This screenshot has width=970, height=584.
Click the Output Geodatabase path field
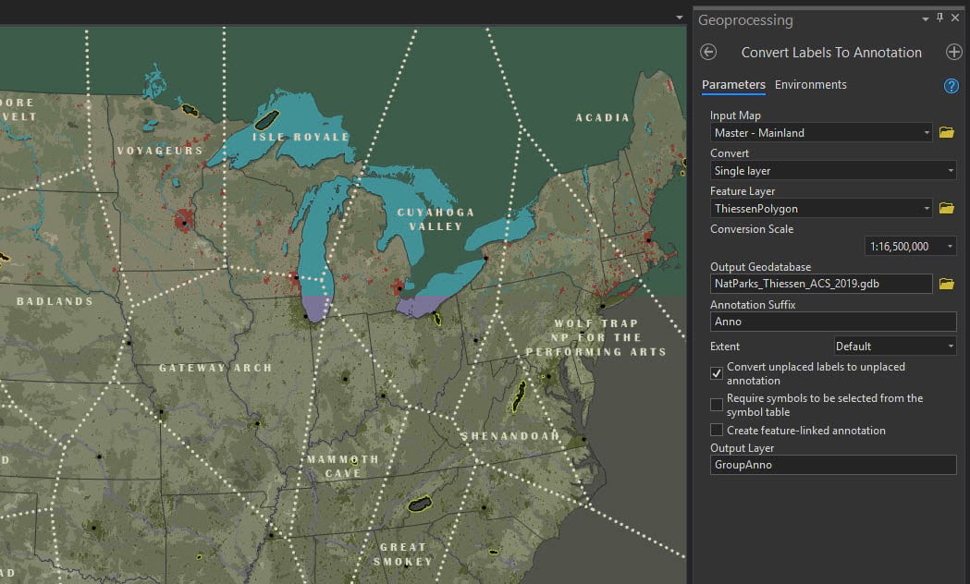click(821, 284)
